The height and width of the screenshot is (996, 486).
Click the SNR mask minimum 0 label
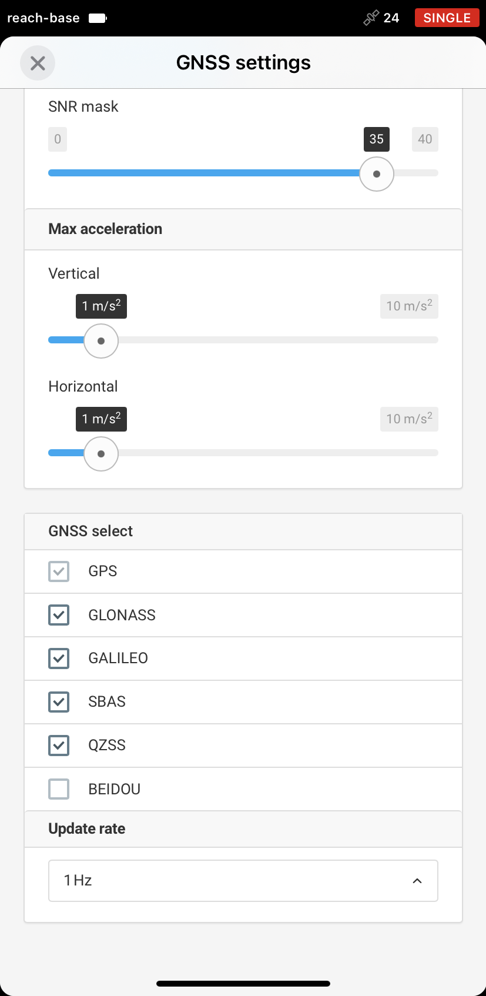tap(58, 139)
